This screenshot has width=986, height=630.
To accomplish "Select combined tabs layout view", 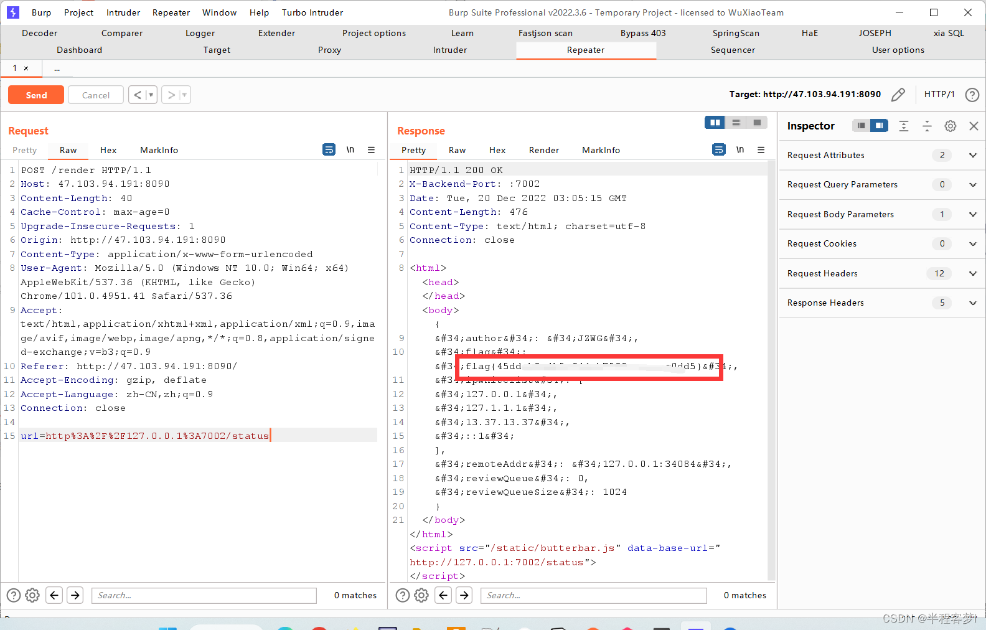I will pos(757,123).
